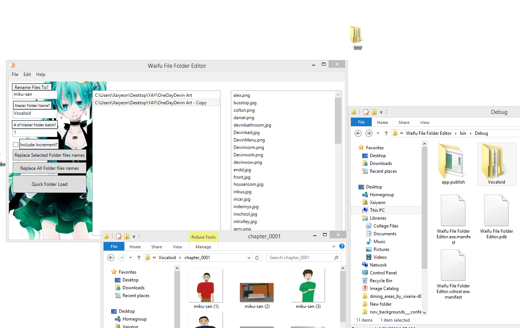Open College Files library in Debug window
Image resolution: width=520 pixels, height=328 pixels.
(386, 226)
